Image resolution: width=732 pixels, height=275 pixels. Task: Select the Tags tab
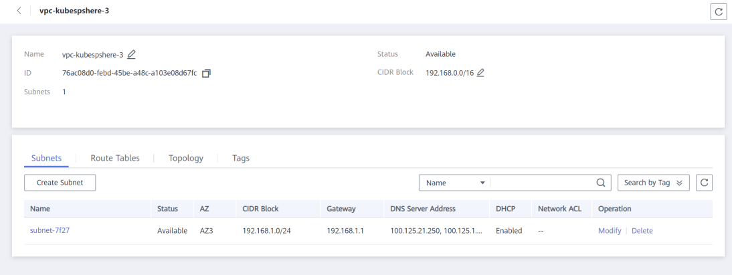(x=241, y=159)
